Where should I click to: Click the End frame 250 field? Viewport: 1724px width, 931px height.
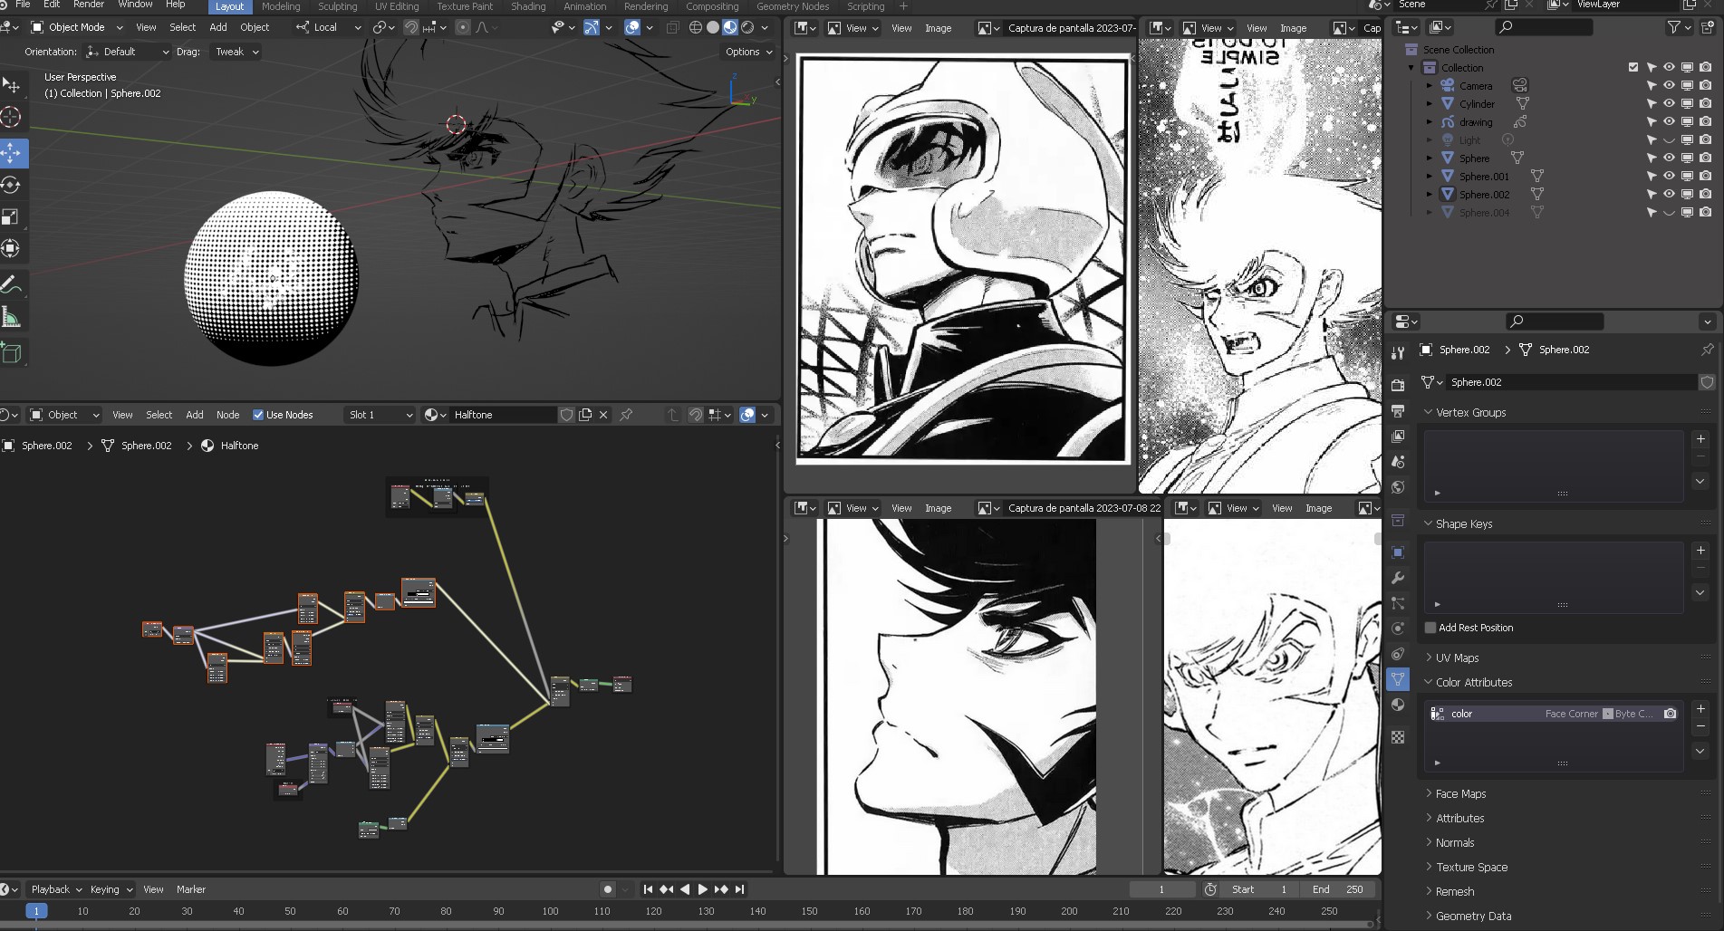coord(1339,889)
